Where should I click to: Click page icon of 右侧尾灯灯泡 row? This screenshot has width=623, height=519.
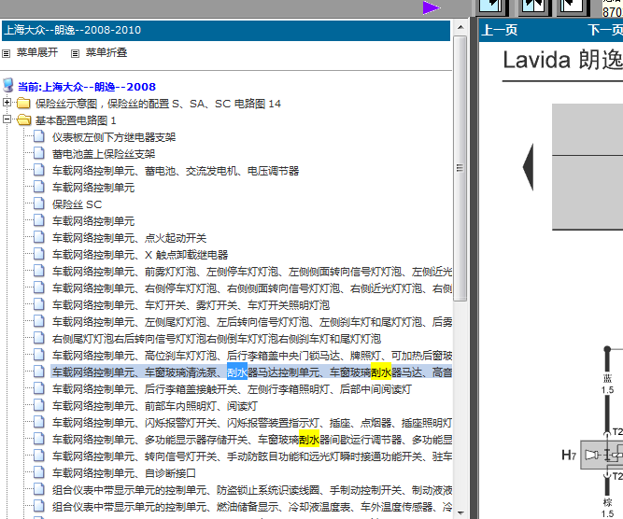pos(39,338)
